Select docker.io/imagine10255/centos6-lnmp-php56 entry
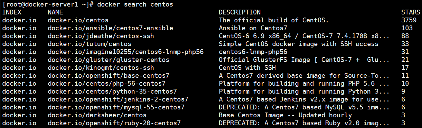The height and width of the screenshot is (128, 422). [x=125, y=52]
